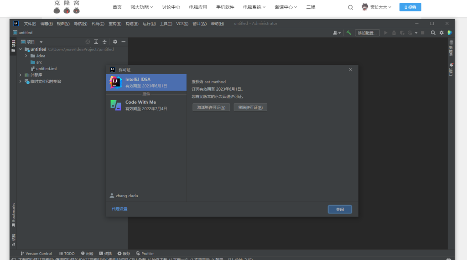Open the Tools menu
Viewport: 467px width, 260px height.
click(166, 24)
